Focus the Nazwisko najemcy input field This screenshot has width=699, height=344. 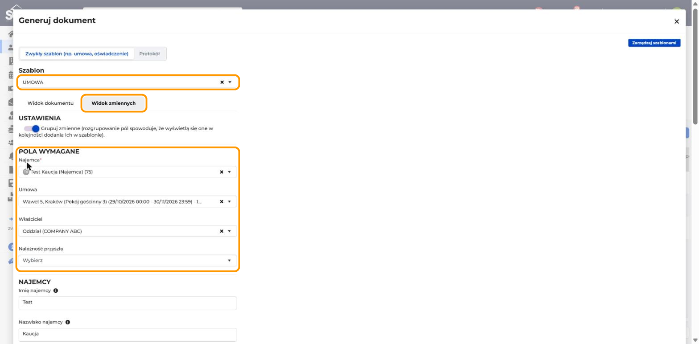[127, 334]
